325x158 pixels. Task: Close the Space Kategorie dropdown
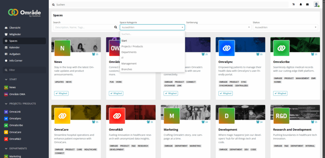click(x=152, y=27)
